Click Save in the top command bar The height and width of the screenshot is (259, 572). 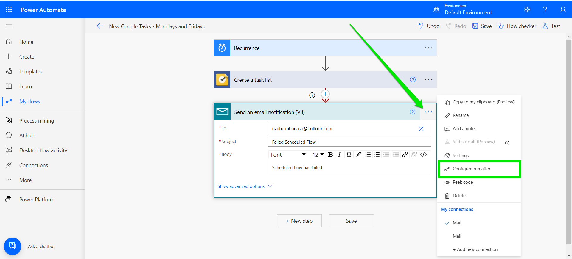click(x=482, y=26)
